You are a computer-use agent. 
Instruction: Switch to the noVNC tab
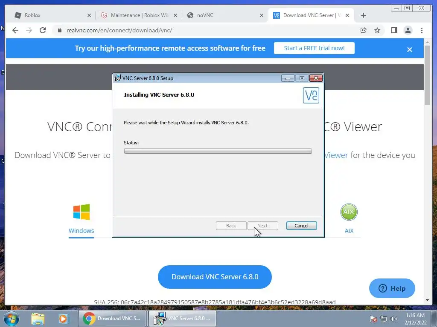coord(224,15)
